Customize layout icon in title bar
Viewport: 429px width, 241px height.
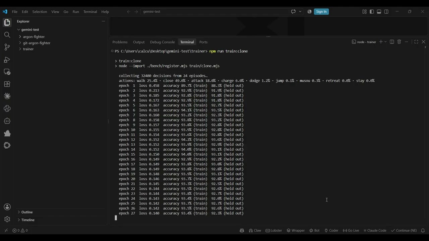point(364,11)
